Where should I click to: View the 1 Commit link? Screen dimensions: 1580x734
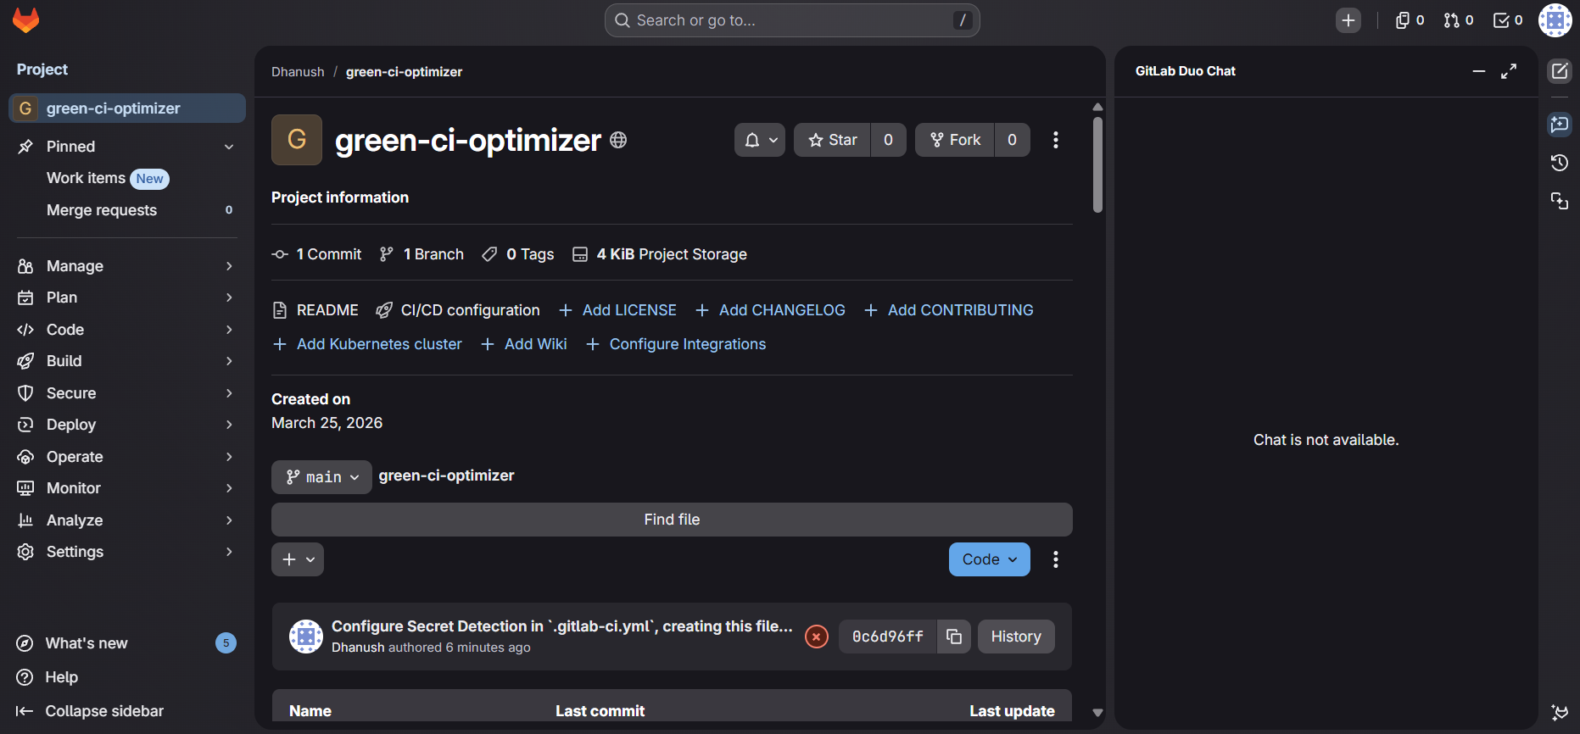(x=316, y=254)
